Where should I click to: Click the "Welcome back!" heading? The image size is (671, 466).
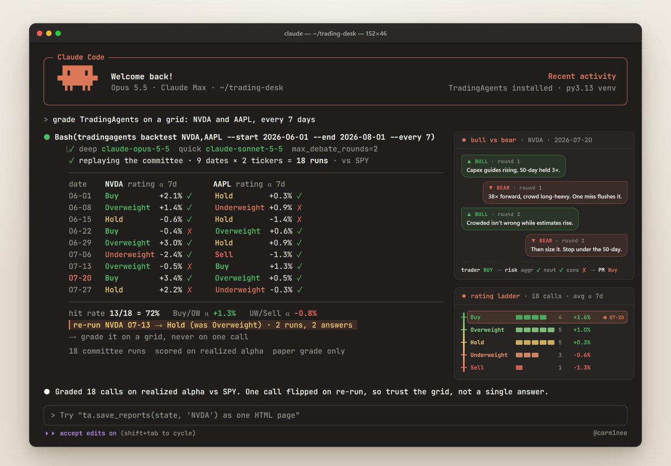pyautogui.click(x=142, y=77)
